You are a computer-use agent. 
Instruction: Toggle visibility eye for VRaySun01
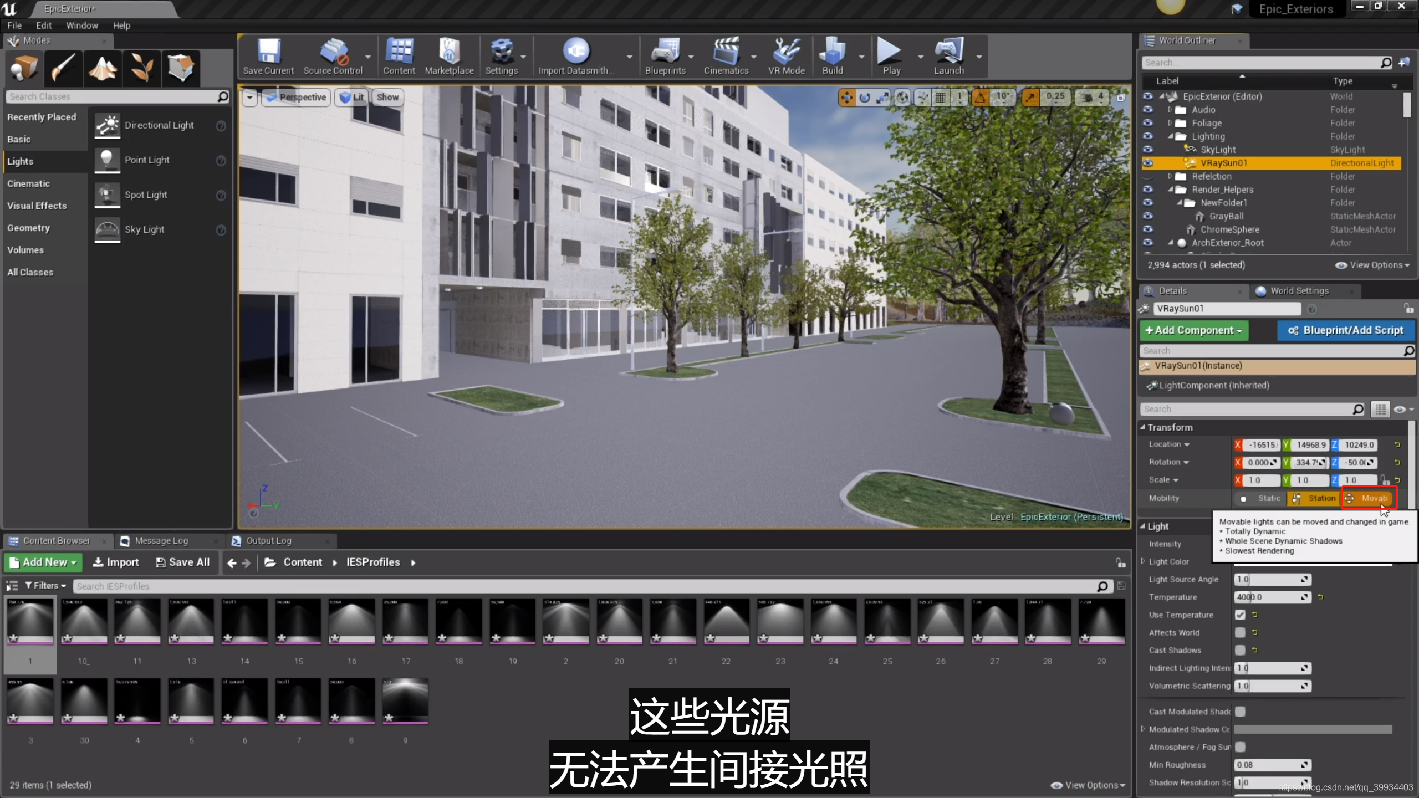[1147, 163]
